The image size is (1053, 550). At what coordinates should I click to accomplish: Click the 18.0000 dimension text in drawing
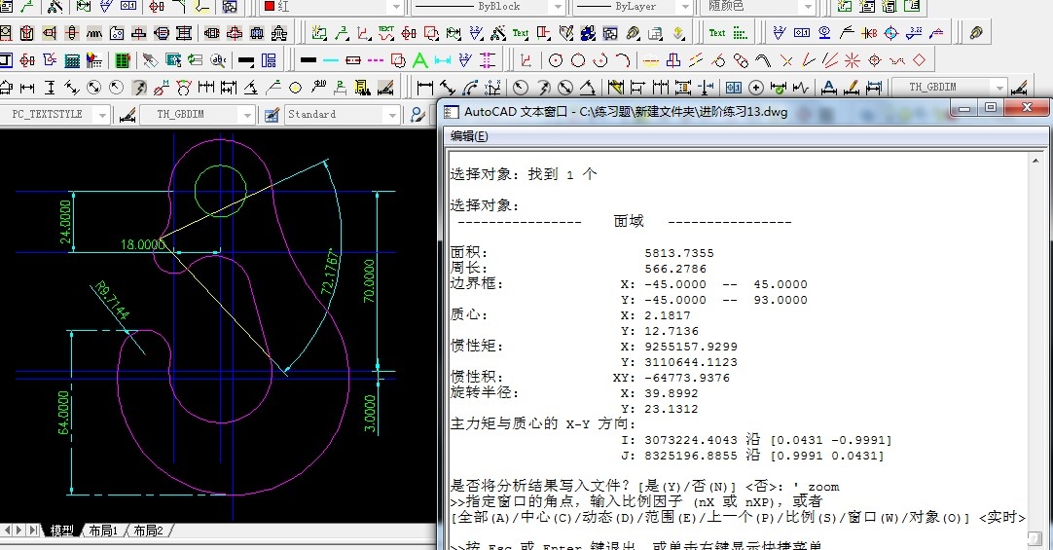[x=142, y=244]
